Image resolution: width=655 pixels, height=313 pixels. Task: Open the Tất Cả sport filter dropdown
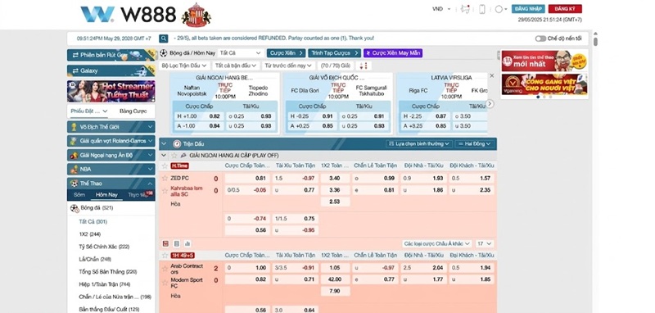point(241,53)
